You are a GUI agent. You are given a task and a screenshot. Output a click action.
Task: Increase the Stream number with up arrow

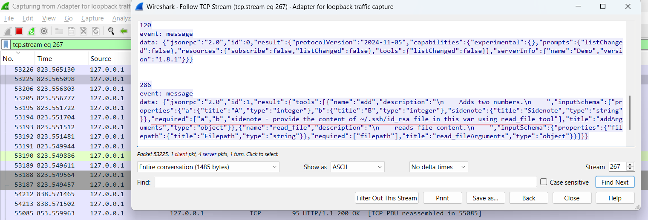click(630, 165)
